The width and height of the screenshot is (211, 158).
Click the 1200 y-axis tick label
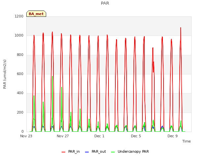point(19,16)
